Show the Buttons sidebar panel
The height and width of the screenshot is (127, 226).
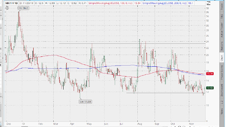222,46
